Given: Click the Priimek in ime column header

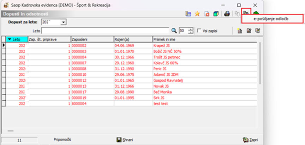Looking at the screenshot, I should point(205,39).
